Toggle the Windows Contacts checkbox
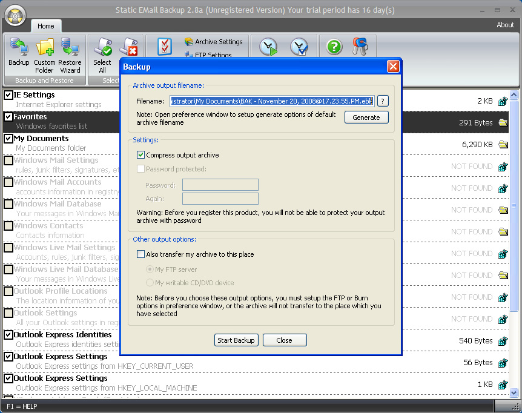The width and height of the screenshot is (522, 413). coord(8,226)
